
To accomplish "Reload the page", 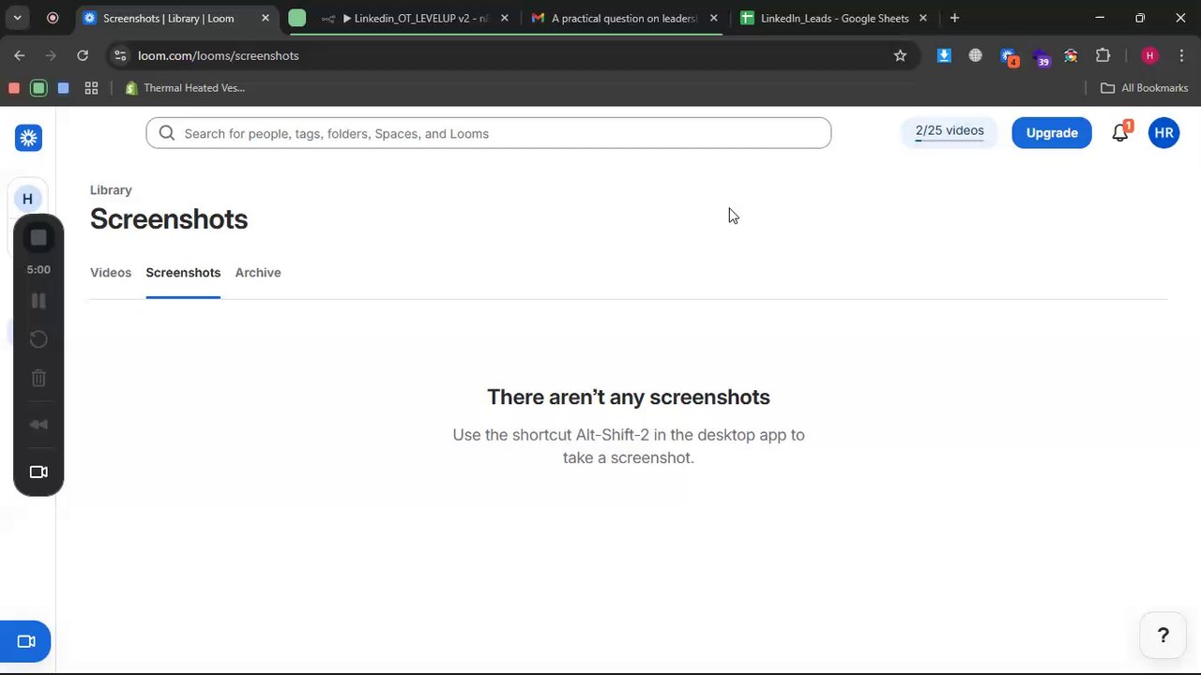I will [x=83, y=55].
